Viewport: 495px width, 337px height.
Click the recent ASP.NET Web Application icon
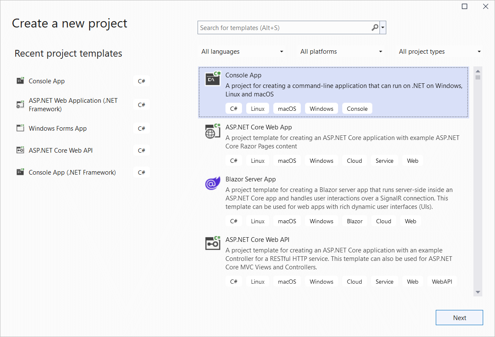tap(20, 104)
